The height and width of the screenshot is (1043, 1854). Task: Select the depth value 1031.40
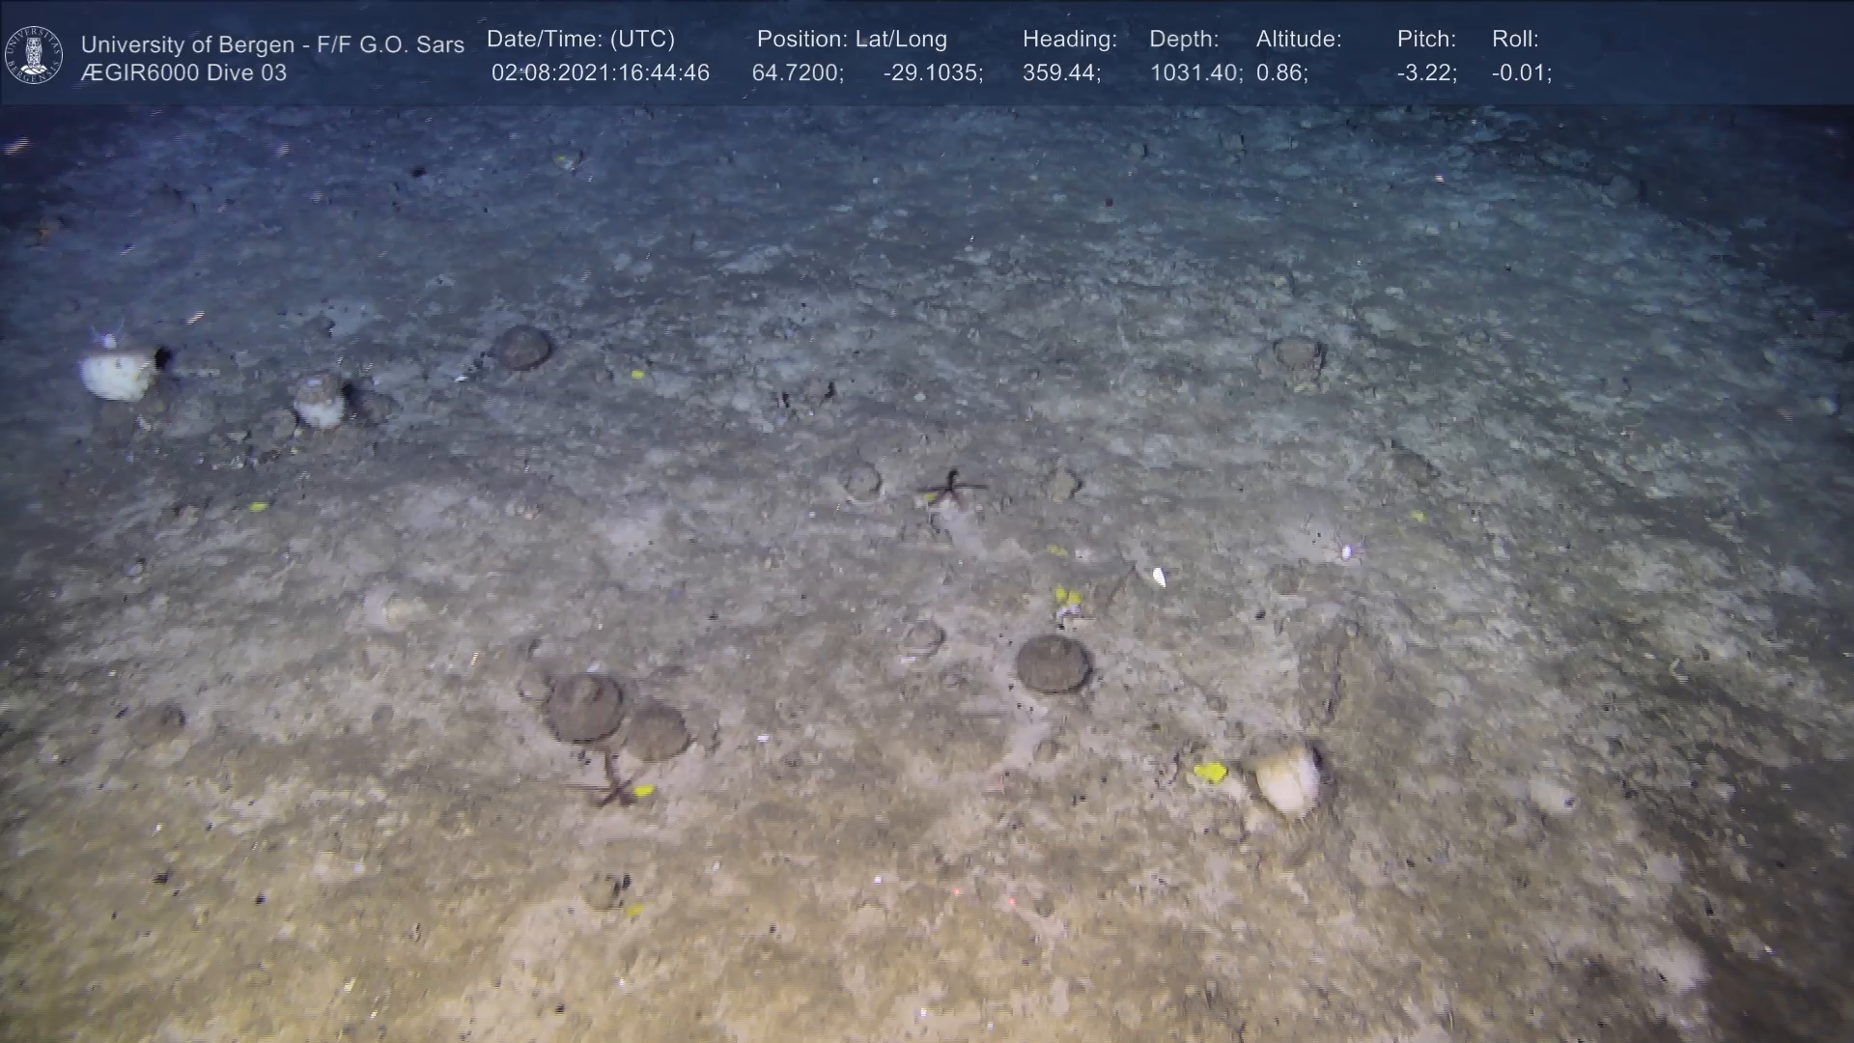[x=1195, y=73]
